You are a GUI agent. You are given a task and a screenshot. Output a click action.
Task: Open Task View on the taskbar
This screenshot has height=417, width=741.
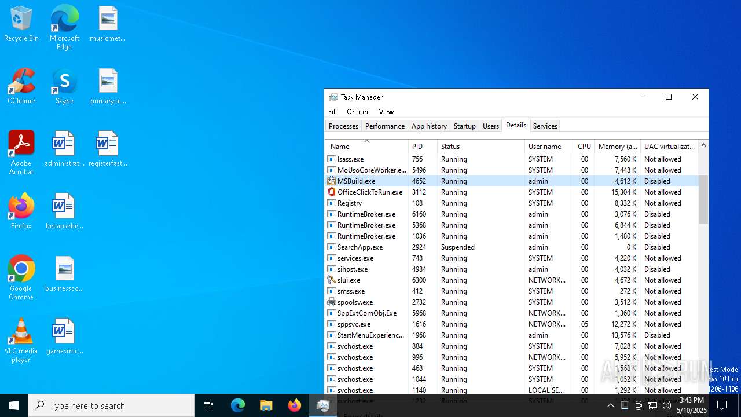208,405
